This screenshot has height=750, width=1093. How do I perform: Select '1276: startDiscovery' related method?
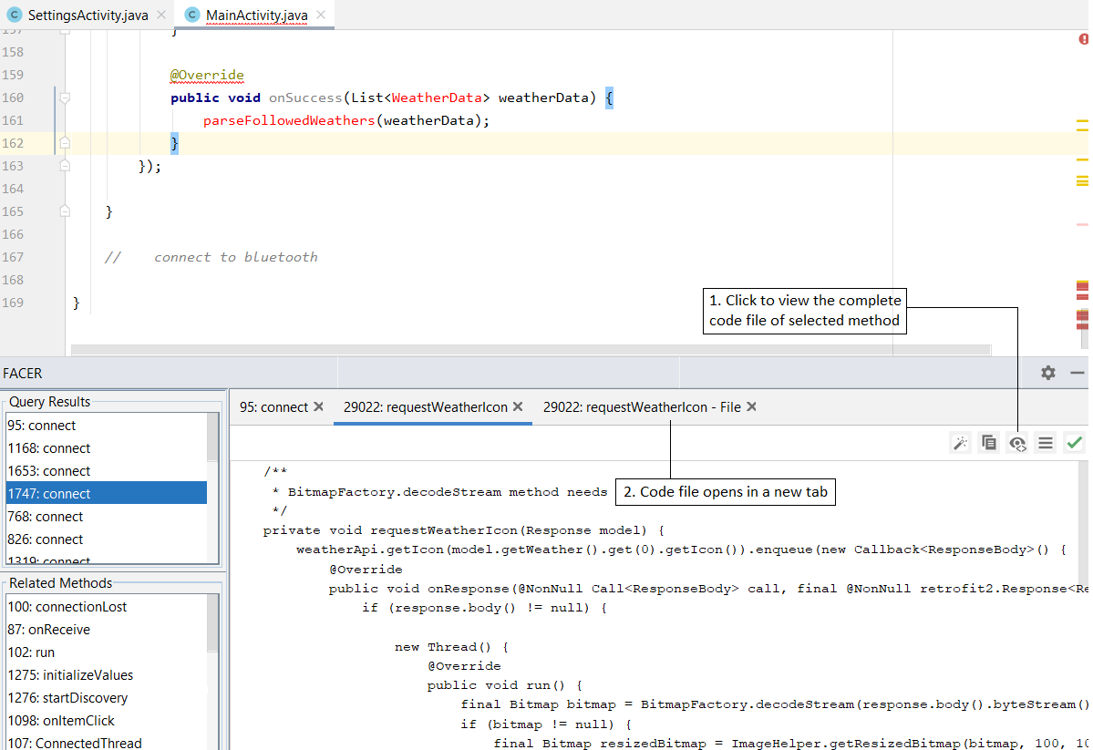[x=107, y=698]
